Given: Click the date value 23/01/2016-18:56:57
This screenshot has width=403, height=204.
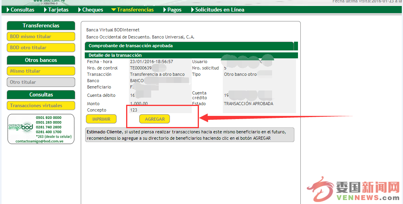Looking at the screenshot, I should pyautogui.click(x=152, y=62).
